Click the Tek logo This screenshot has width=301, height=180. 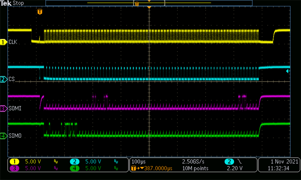(6, 3)
